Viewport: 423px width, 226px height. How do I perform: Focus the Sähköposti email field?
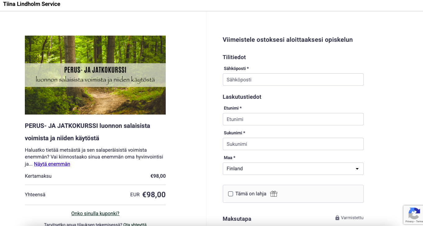[293, 80]
